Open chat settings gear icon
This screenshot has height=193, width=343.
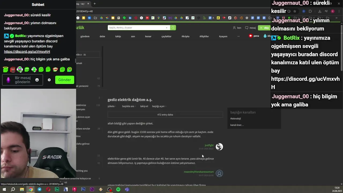point(49,80)
